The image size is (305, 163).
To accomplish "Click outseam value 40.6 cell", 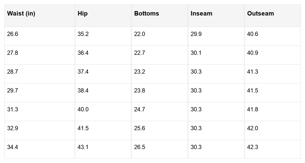I will coord(252,34).
